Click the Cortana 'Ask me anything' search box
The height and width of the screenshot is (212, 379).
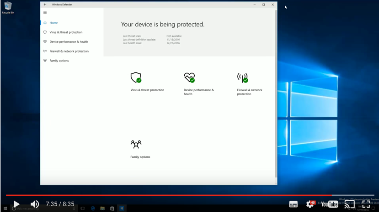[43, 208]
